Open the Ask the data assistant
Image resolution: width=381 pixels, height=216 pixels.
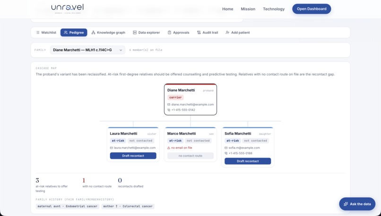[x=357, y=204]
